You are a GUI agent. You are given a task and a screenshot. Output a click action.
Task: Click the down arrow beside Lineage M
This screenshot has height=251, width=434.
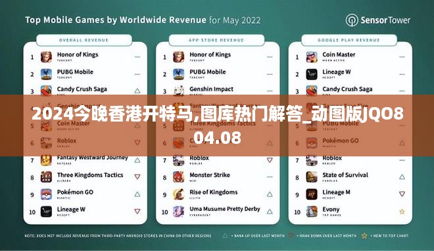tap(402, 194)
